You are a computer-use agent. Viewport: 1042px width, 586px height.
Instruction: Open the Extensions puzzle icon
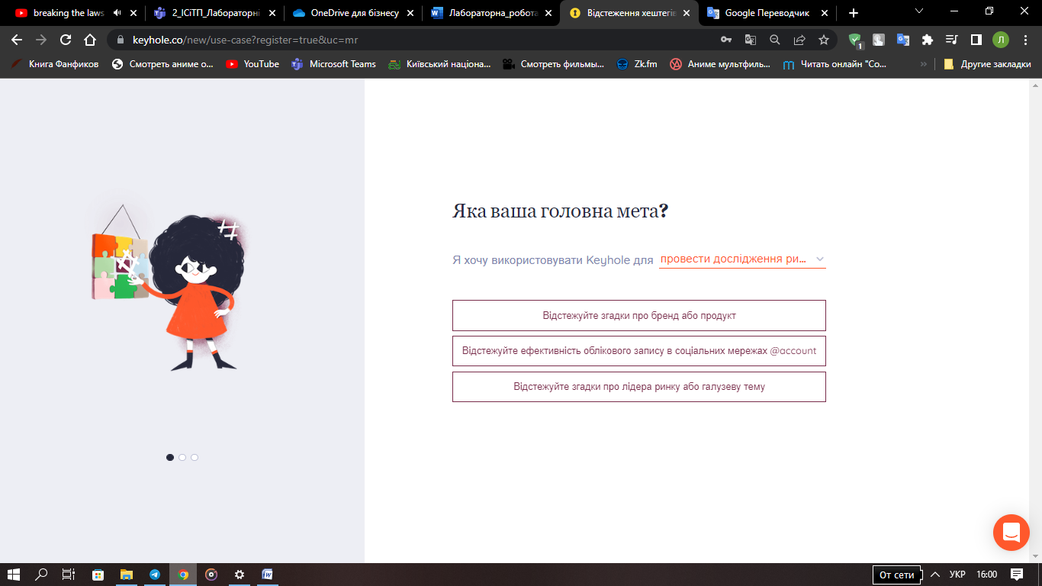click(928, 40)
